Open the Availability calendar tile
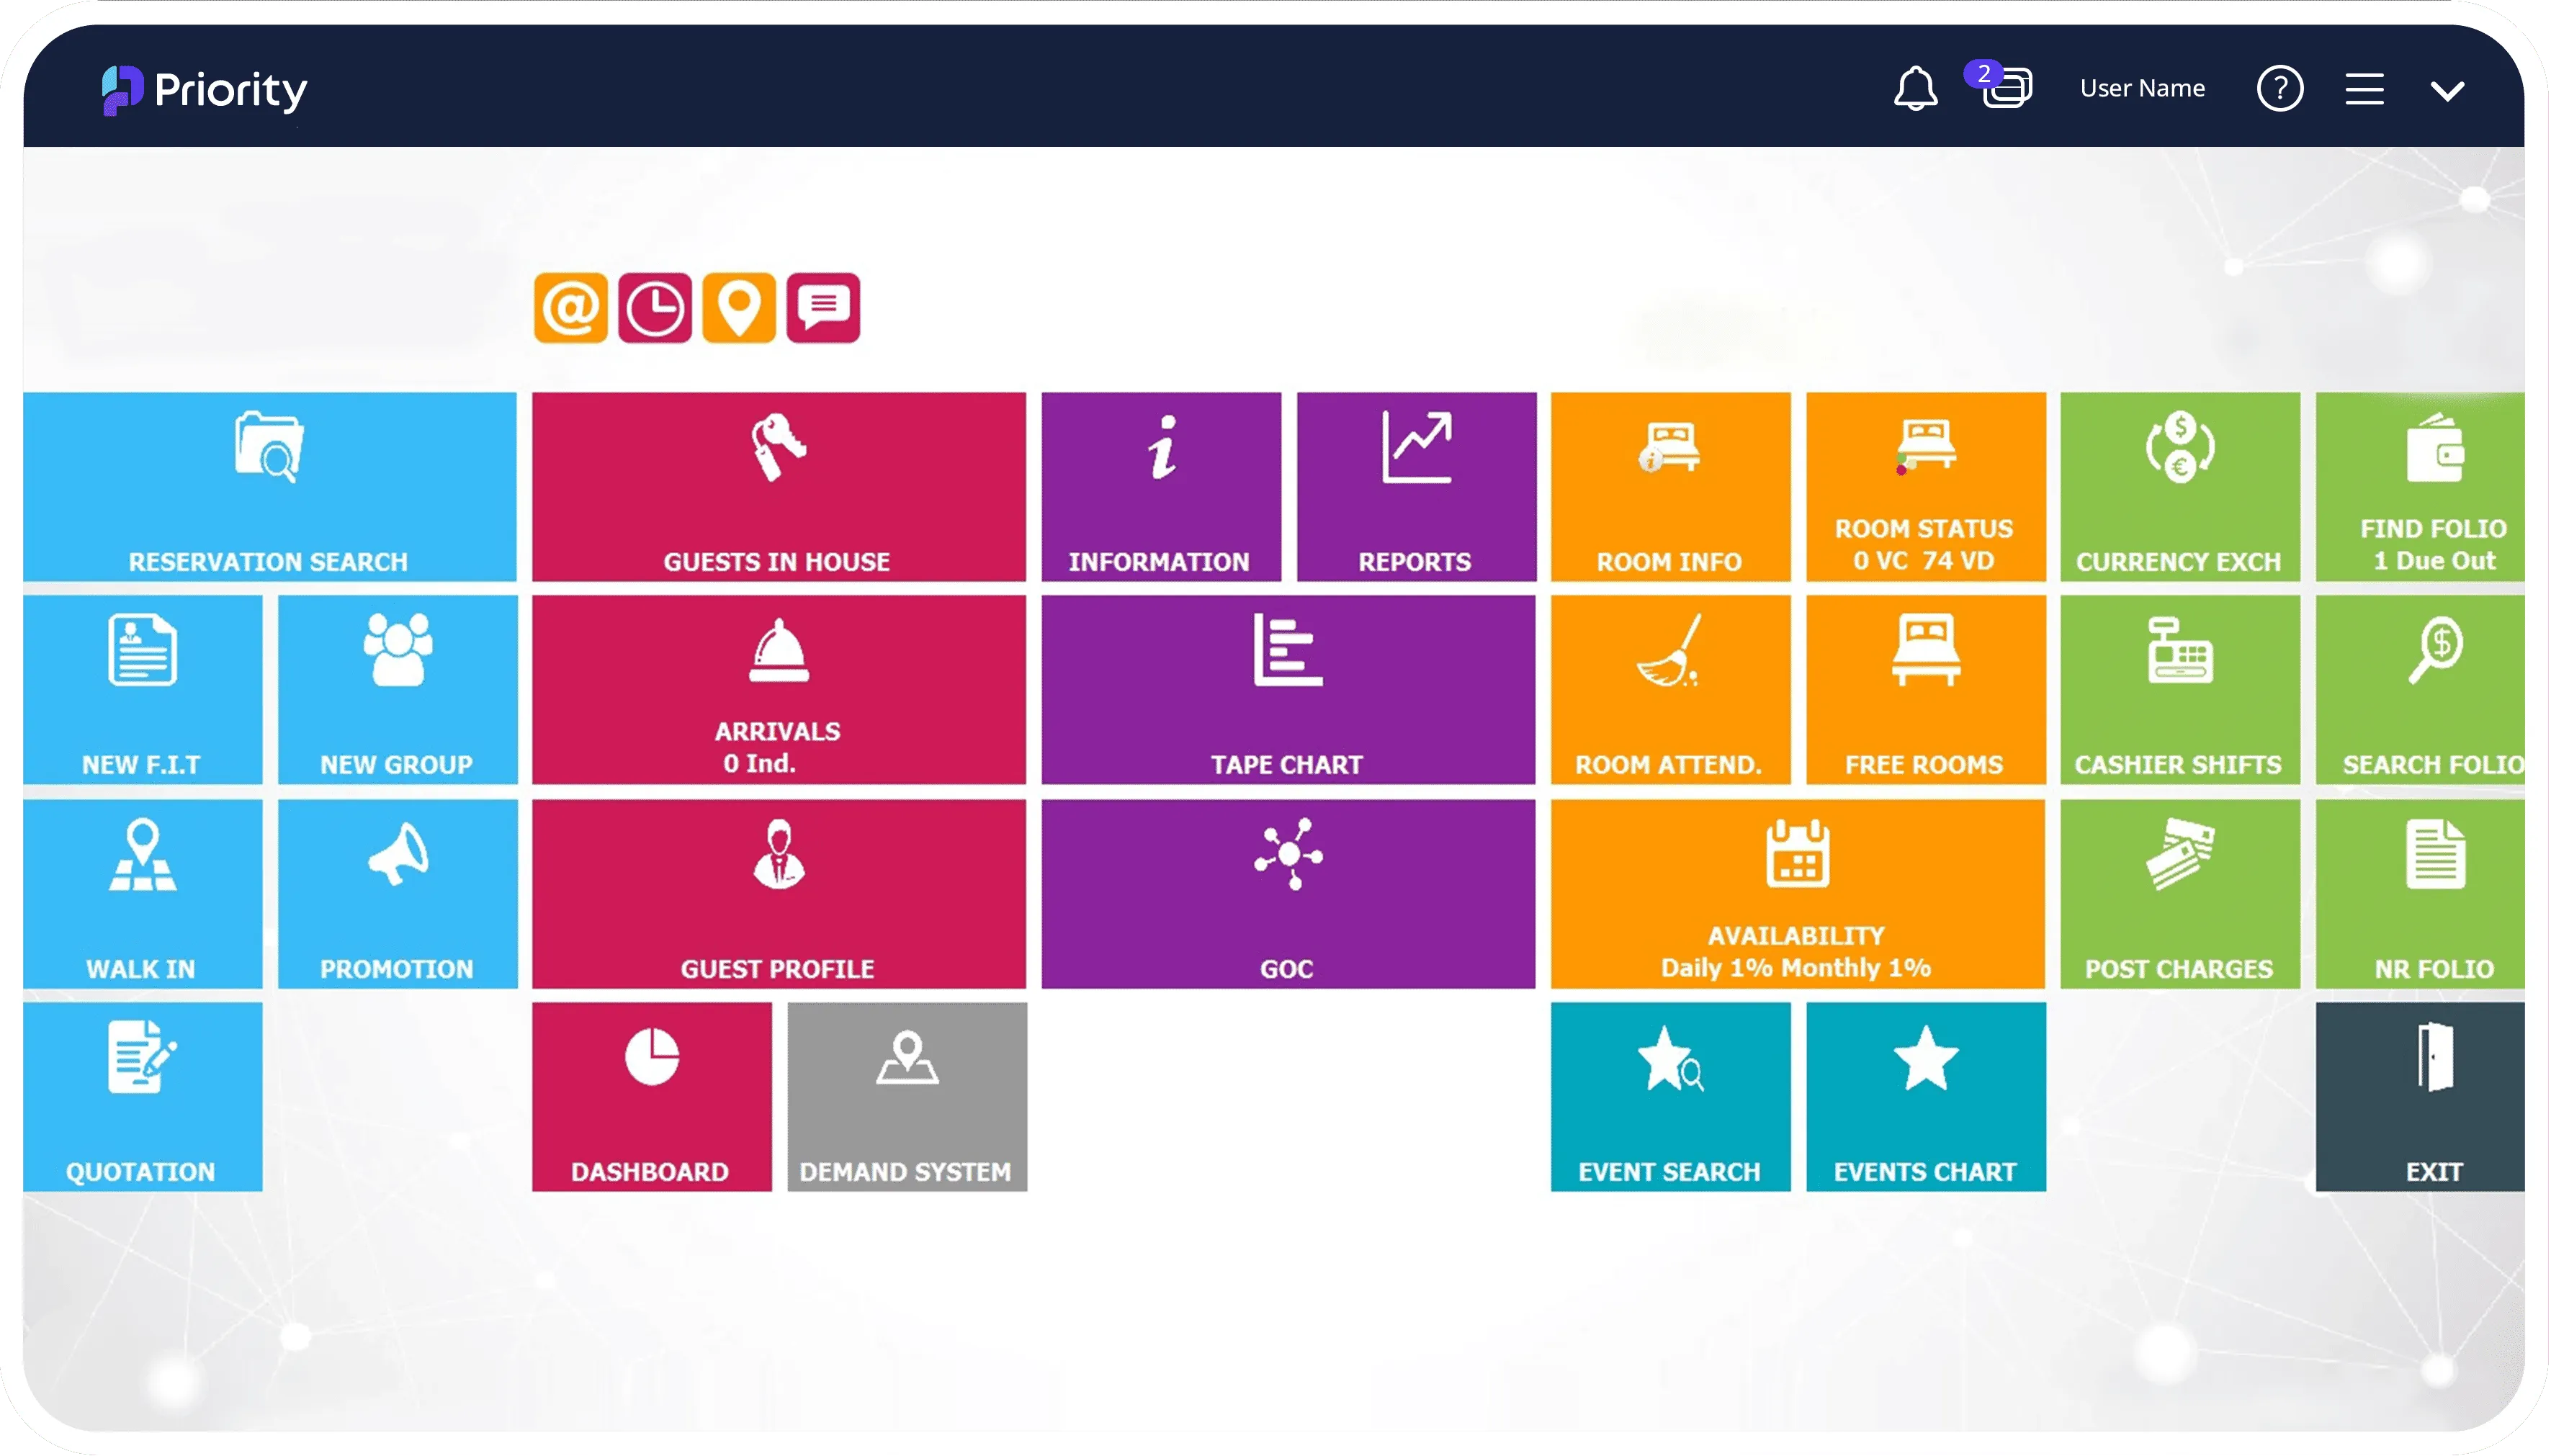 (x=1797, y=893)
